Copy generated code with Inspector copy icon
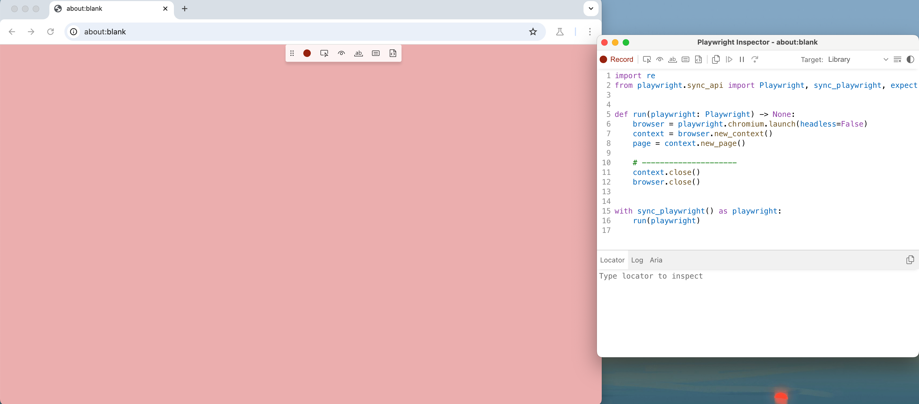919x404 pixels. [715, 59]
